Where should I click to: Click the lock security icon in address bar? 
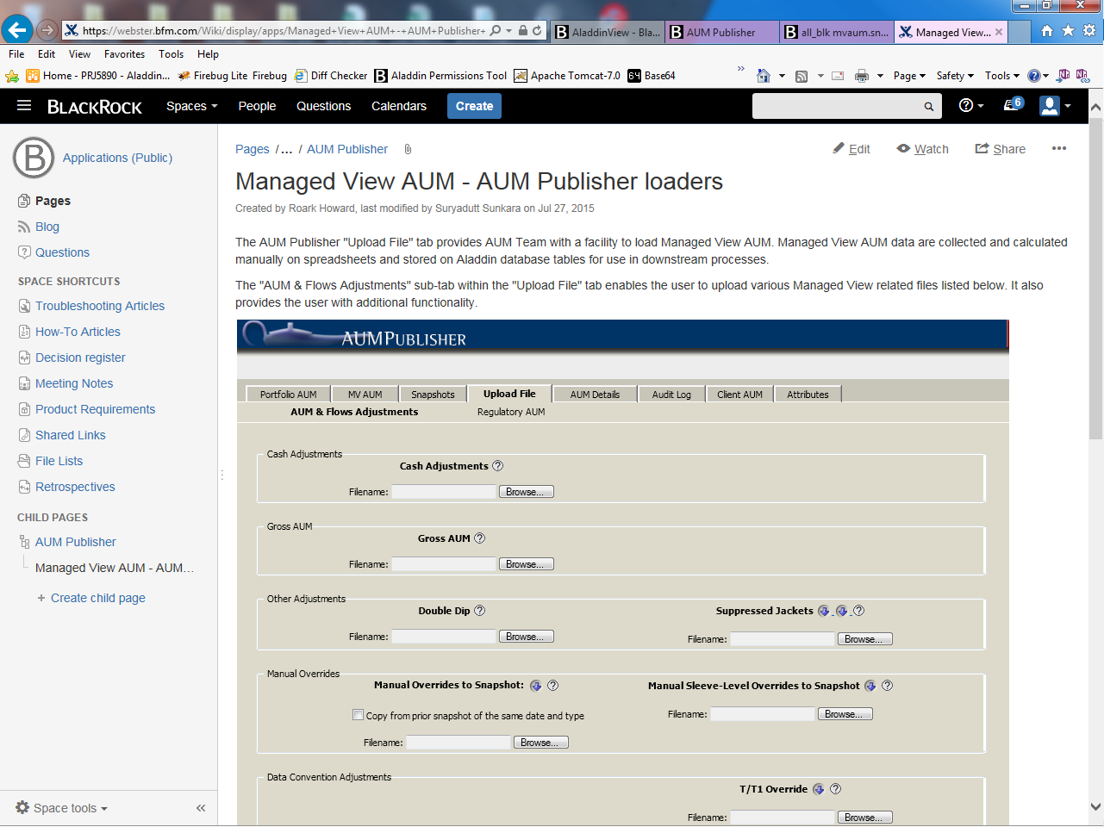[x=522, y=30]
